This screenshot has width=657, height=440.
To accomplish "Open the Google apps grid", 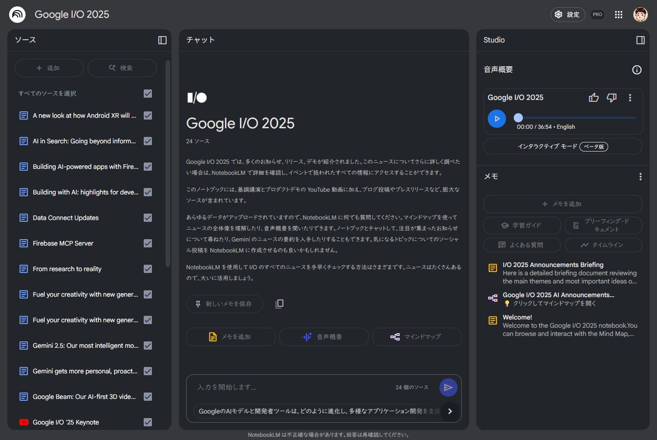I will [x=619, y=15].
